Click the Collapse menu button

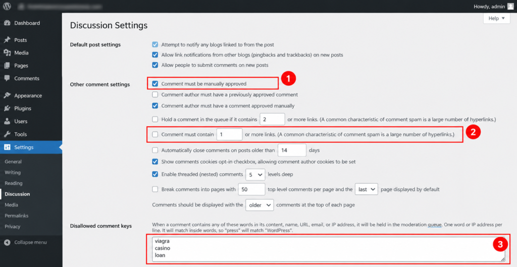(x=25, y=242)
